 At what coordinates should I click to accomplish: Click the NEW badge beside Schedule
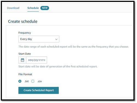click(45, 8)
